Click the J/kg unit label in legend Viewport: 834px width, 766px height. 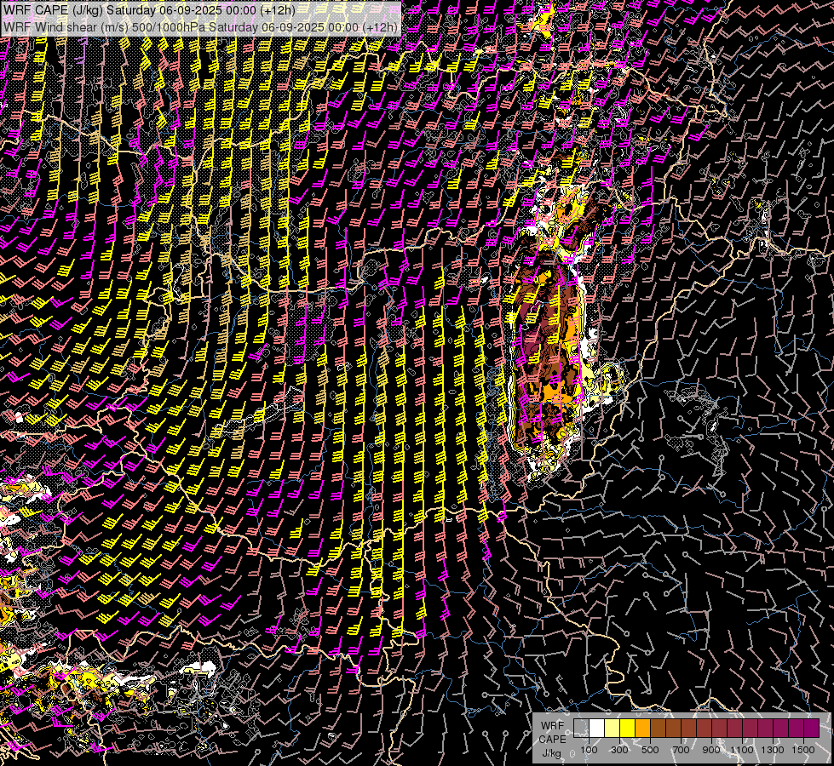tap(551, 753)
